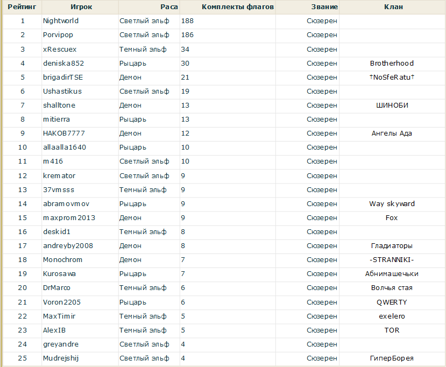Click the Игрок column header
The height and width of the screenshot is (367, 446).
[x=81, y=7]
